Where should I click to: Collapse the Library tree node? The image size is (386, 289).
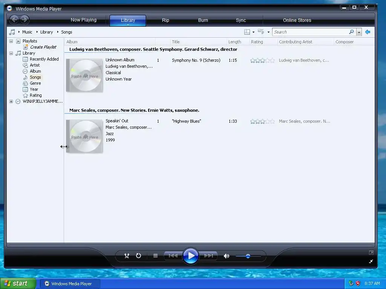click(11, 53)
